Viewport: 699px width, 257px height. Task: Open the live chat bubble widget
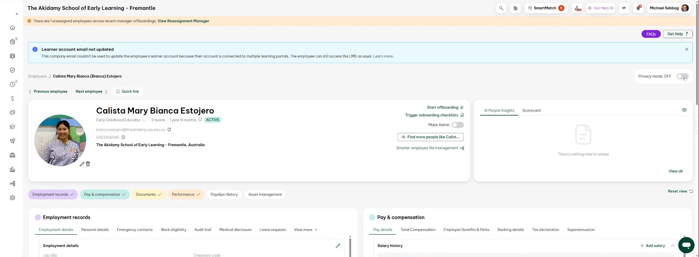pos(686,245)
